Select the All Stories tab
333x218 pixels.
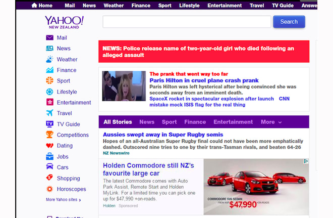118,122
